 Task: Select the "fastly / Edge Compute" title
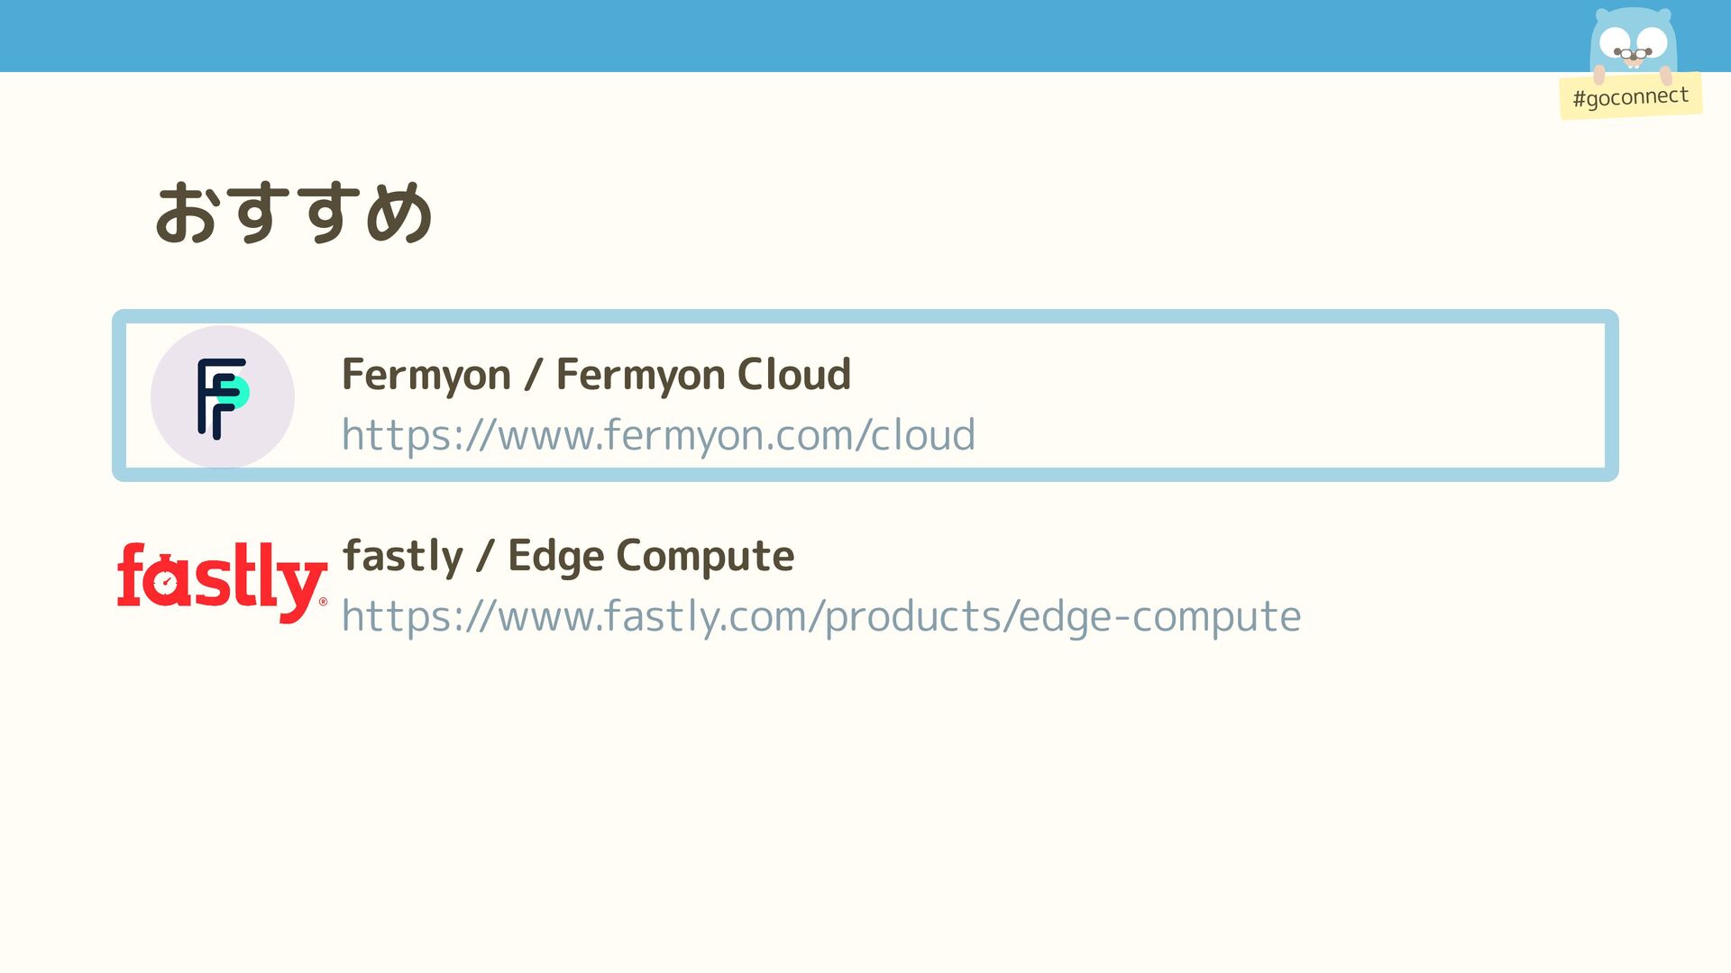click(568, 555)
